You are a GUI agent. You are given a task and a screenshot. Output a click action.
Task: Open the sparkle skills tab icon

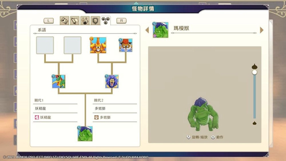pos(85,20)
